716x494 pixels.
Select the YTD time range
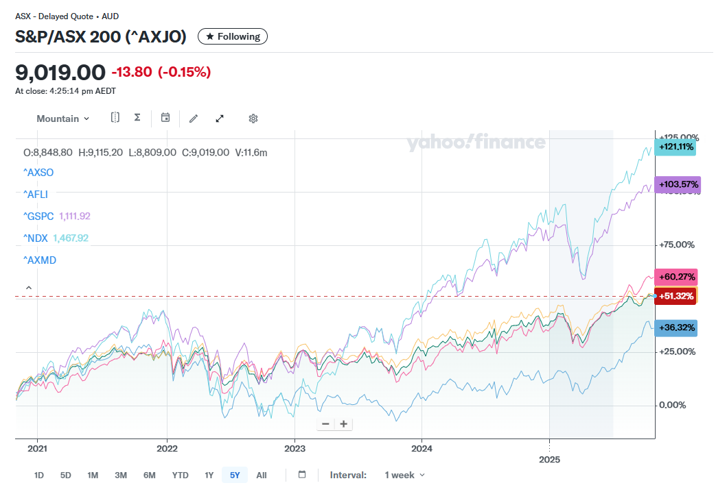click(180, 475)
